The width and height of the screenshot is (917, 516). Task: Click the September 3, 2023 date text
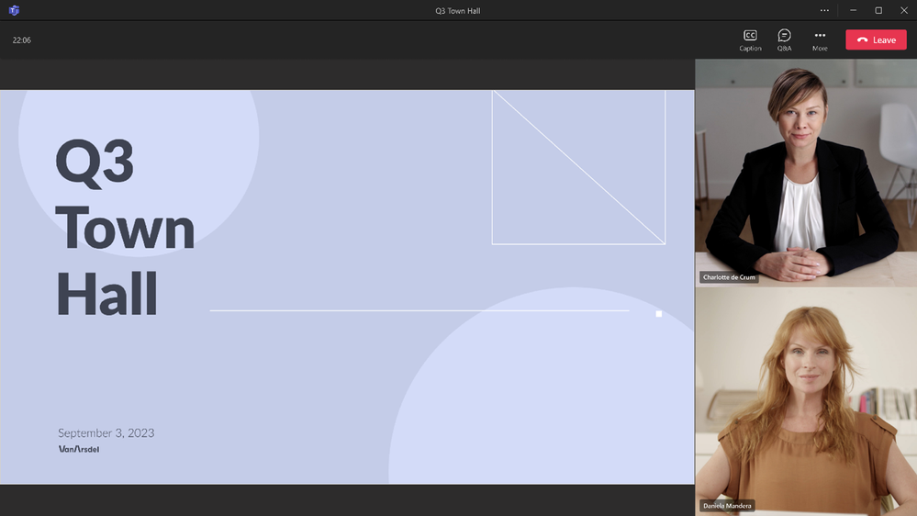[x=106, y=433]
